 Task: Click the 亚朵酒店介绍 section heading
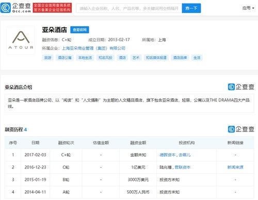19,87
